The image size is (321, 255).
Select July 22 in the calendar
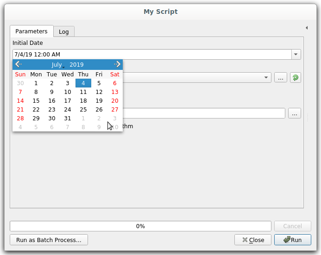[x=36, y=109]
